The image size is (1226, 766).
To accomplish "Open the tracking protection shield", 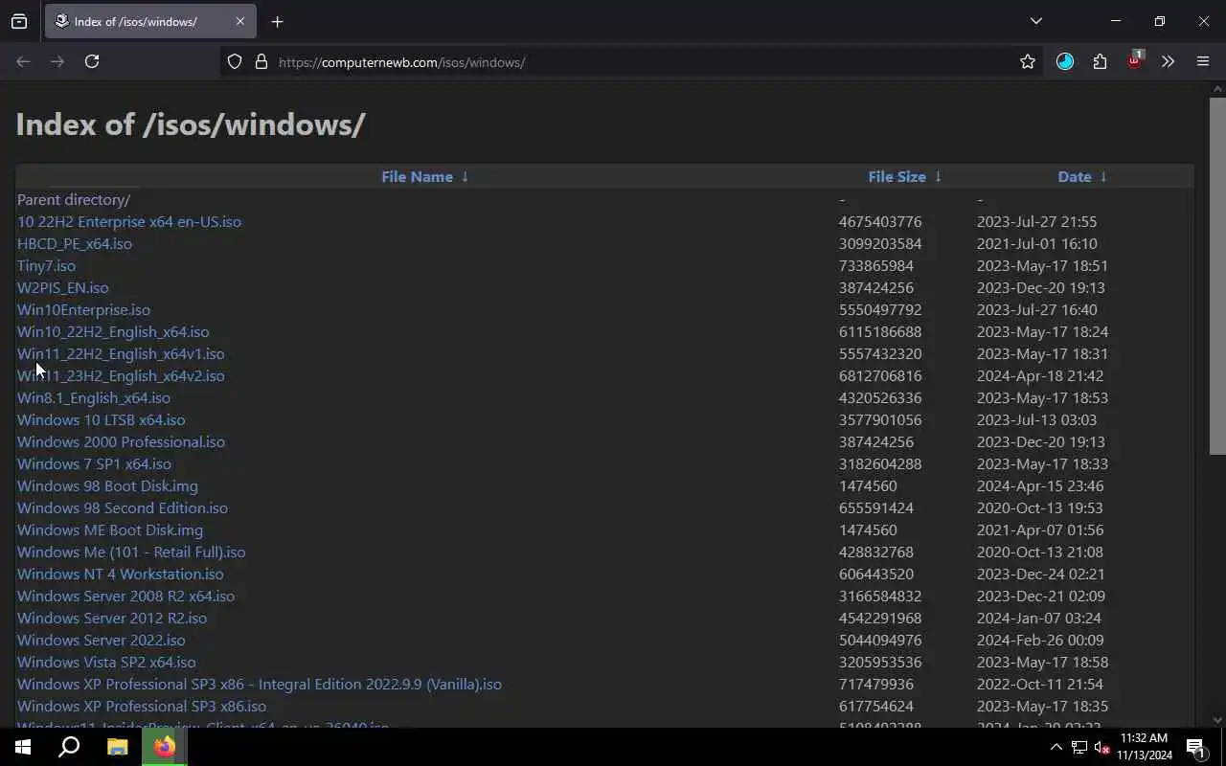I will 235,61.
